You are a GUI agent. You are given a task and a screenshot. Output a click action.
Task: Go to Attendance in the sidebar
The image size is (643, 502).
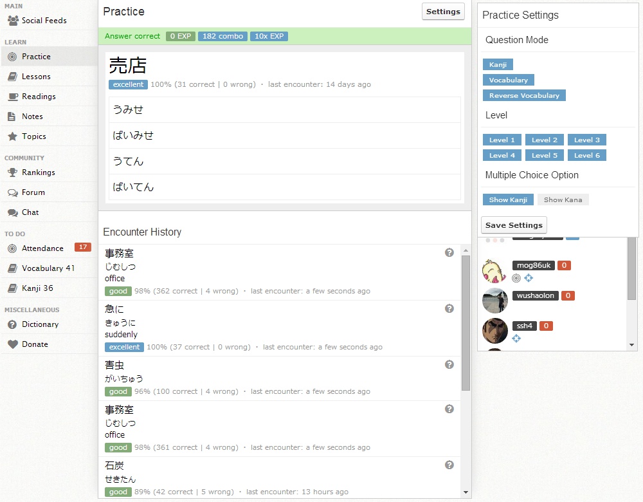42,248
